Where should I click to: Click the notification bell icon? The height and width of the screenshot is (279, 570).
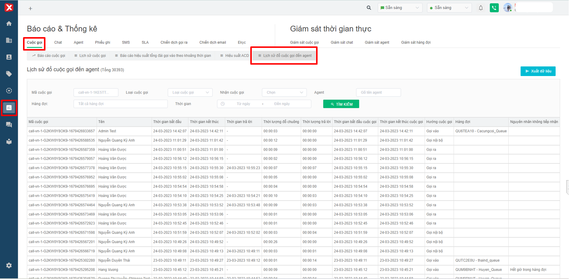point(481,8)
